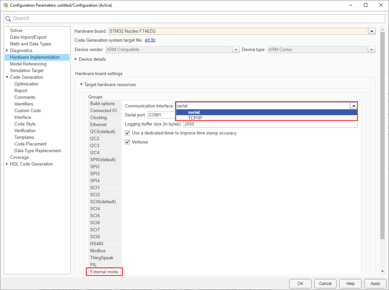Screen dimensions: 389x290
Task: Click Logging buffer size field
Action: click(270, 124)
